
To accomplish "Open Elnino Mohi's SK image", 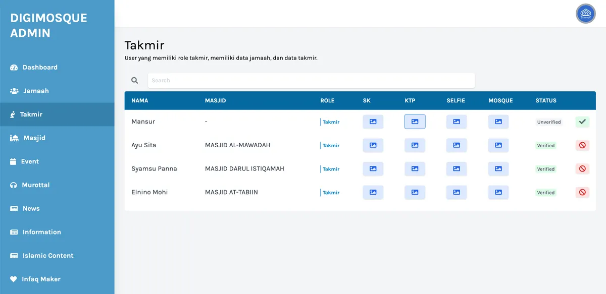I will [373, 192].
